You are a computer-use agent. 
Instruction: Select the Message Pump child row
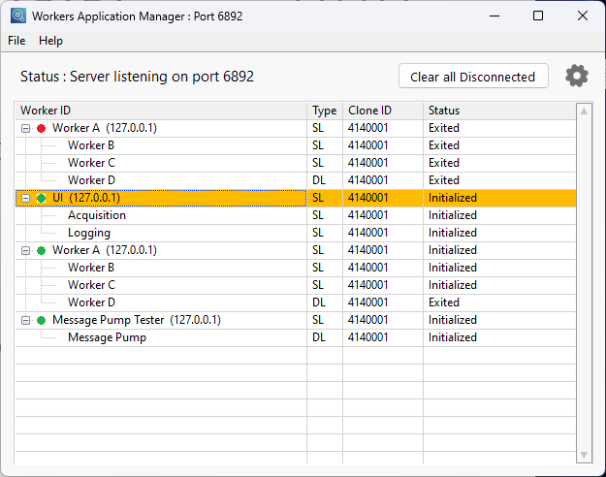107,337
